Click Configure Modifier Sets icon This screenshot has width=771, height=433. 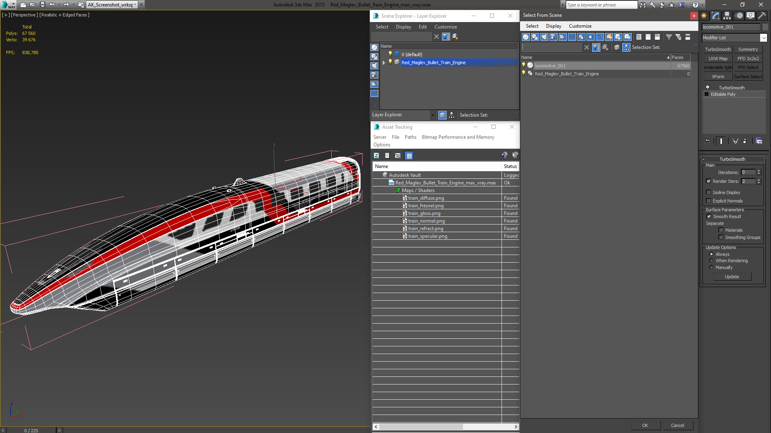click(759, 141)
